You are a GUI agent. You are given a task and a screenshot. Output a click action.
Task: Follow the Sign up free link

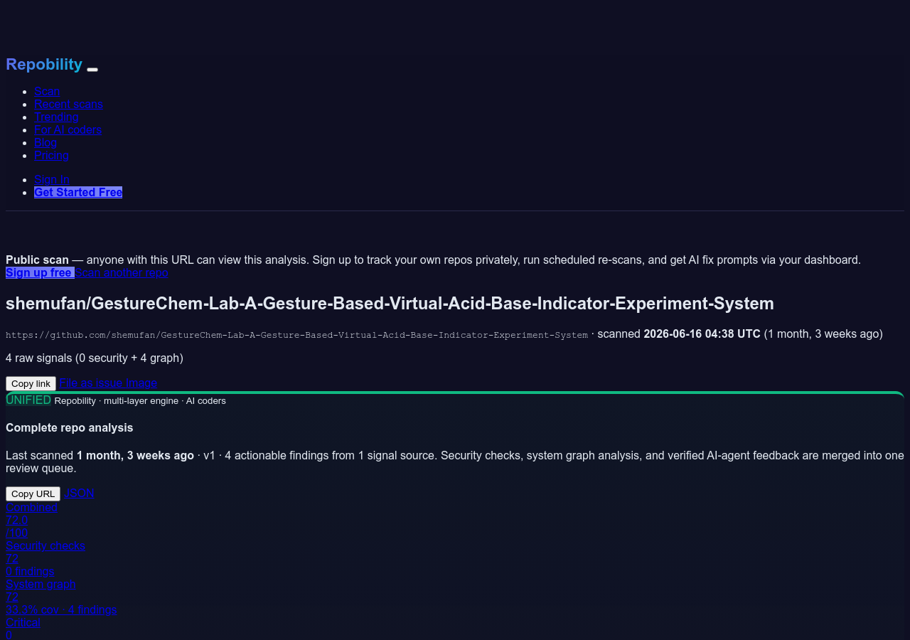tap(40, 272)
